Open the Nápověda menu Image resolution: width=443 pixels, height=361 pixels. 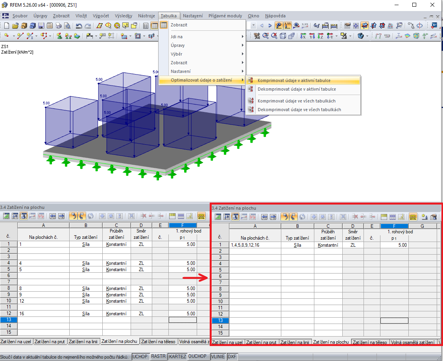pos(275,16)
